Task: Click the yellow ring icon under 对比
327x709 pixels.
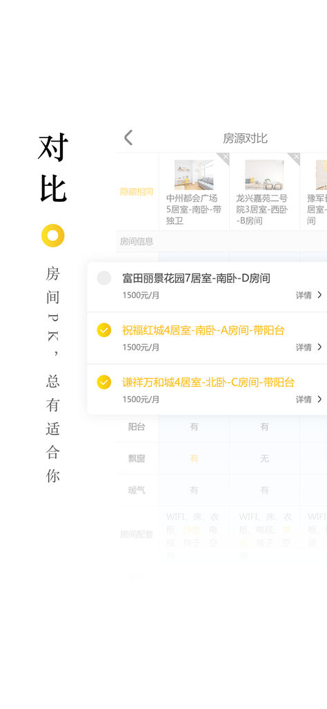Action: tap(53, 236)
